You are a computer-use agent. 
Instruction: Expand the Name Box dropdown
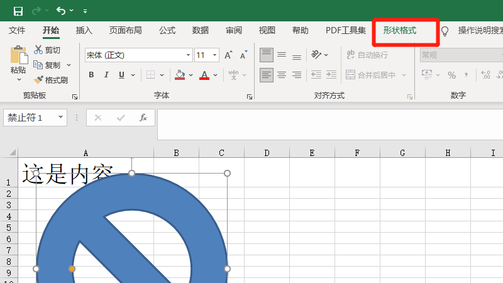[61, 118]
